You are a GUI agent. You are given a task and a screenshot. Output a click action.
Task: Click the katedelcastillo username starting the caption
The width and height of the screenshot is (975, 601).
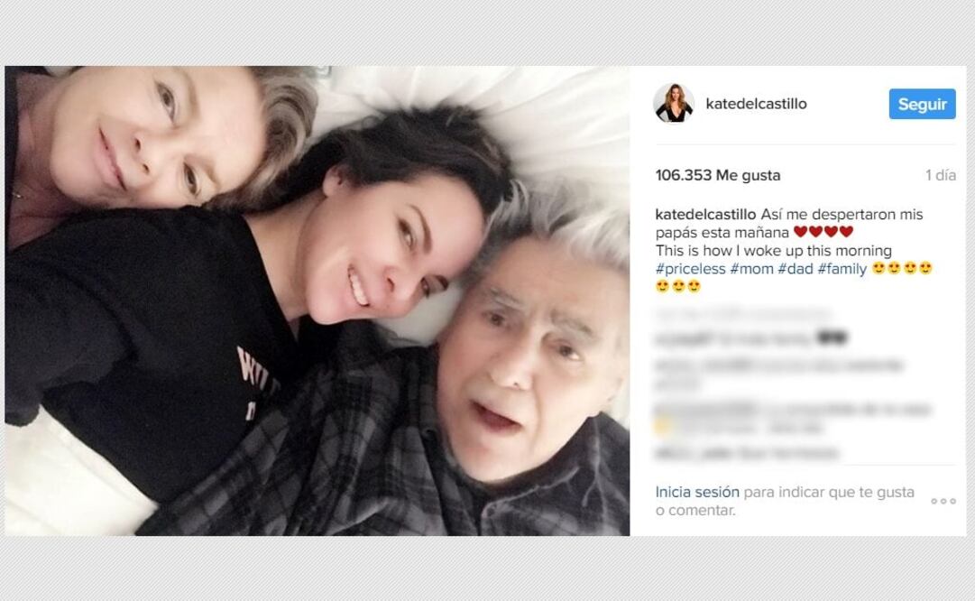tap(705, 215)
